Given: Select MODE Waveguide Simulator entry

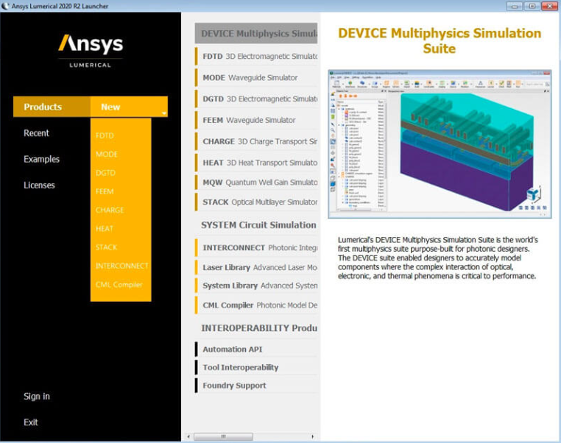Looking at the screenshot, I should (x=256, y=77).
